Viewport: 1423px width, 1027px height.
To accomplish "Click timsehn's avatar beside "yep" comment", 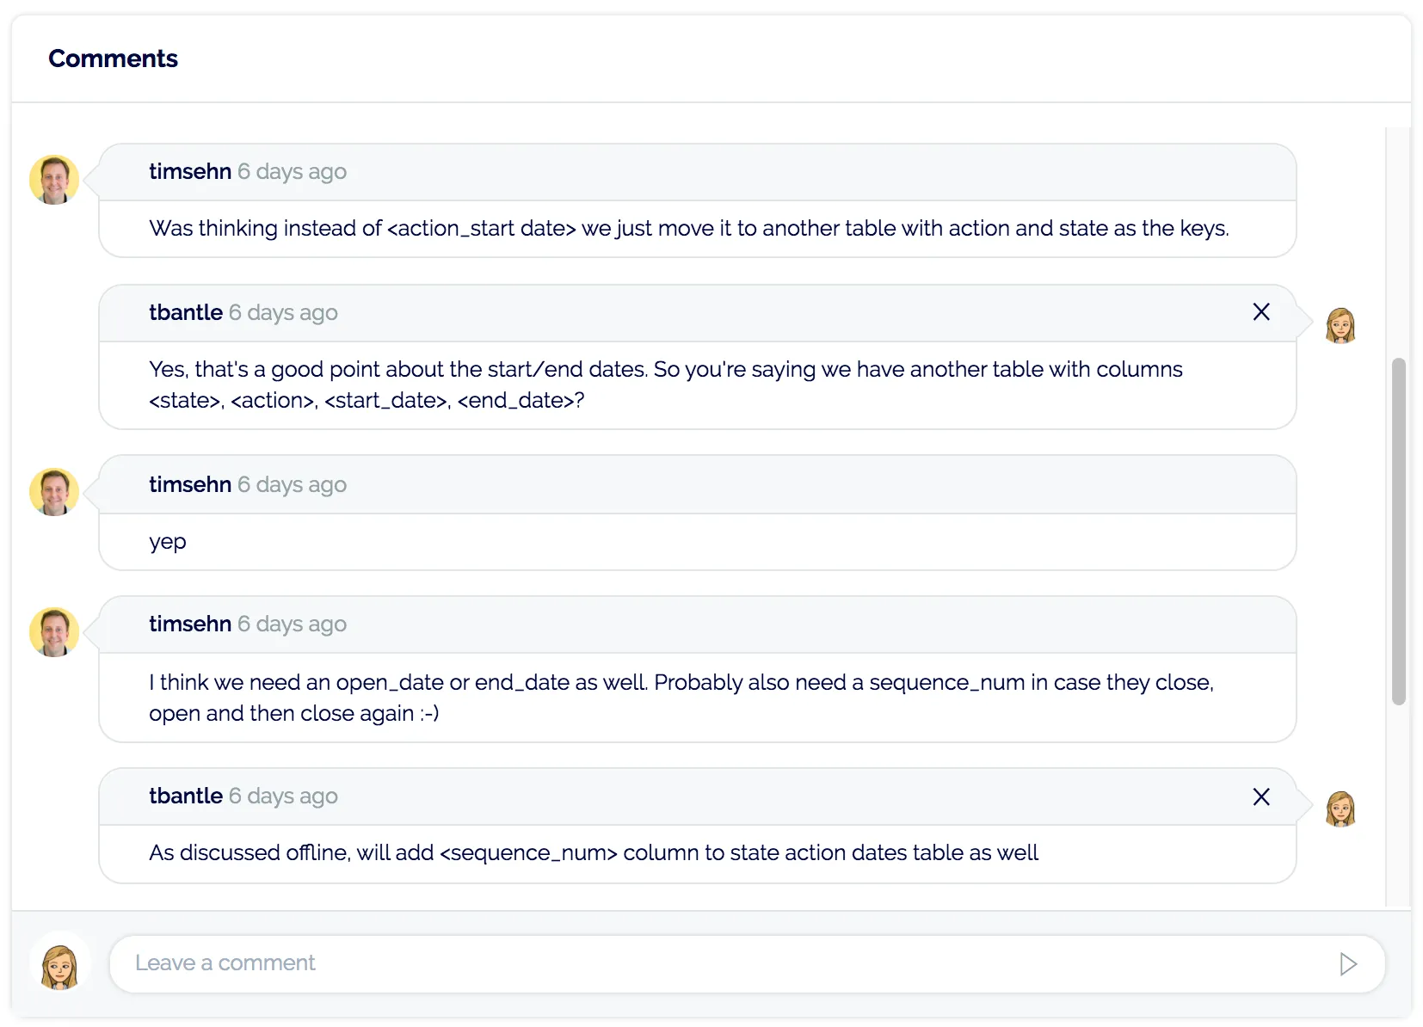I will tap(54, 492).
